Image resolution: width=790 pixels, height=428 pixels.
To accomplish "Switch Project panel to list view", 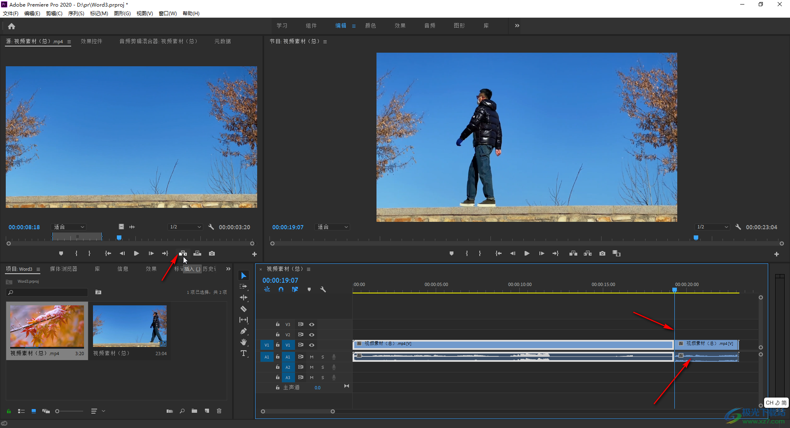I will tap(21, 411).
